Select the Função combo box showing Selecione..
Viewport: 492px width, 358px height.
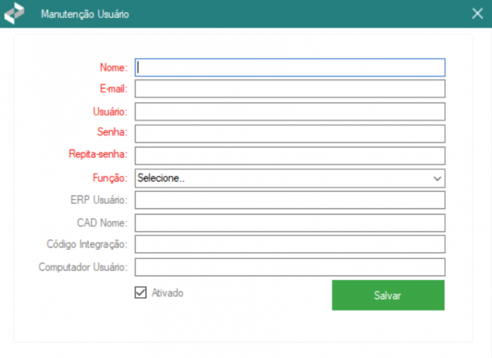[x=290, y=179]
